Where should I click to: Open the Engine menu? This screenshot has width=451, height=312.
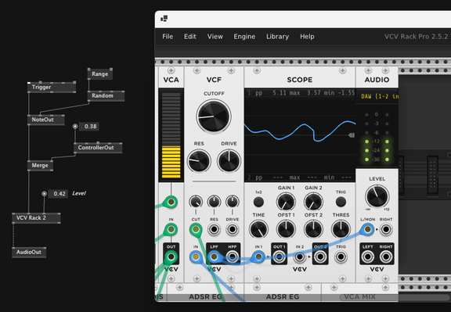point(244,37)
